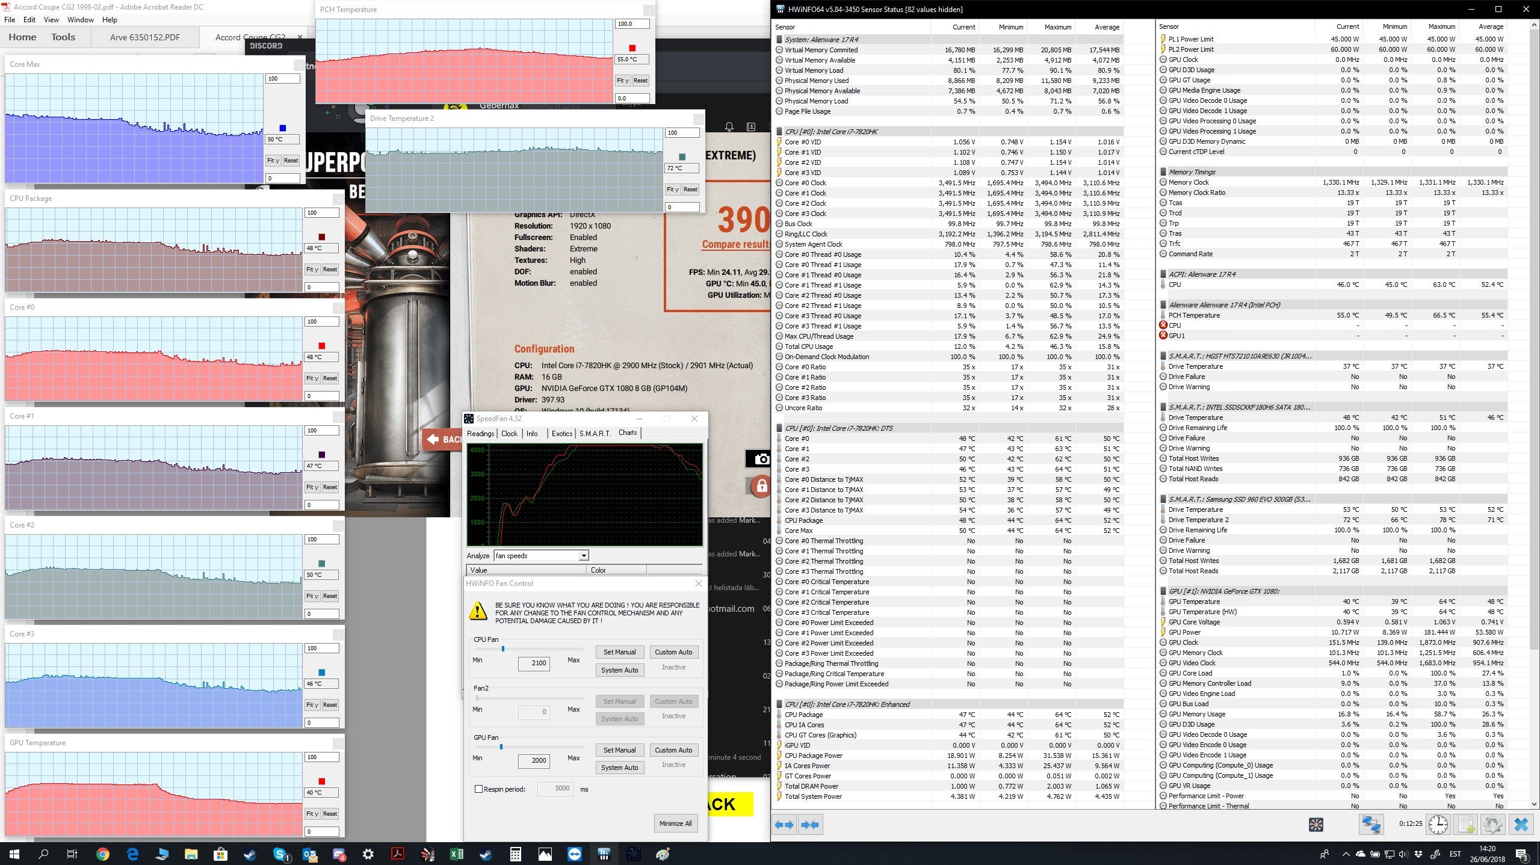Open Paint palette taskbar icon
The height and width of the screenshot is (865, 1540).
tap(663, 854)
